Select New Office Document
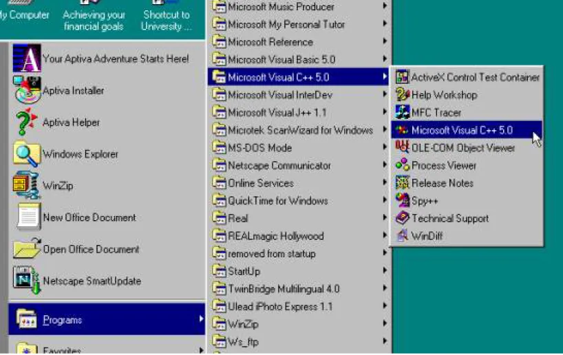This screenshot has width=563, height=355. pyautogui.click(x=106, y=217)
